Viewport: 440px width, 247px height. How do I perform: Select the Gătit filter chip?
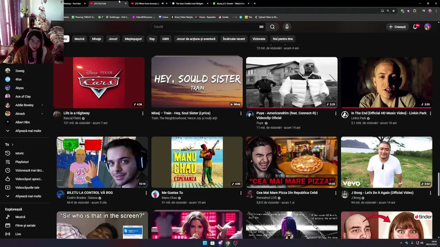pyautogui.click(x=166, y=39)
